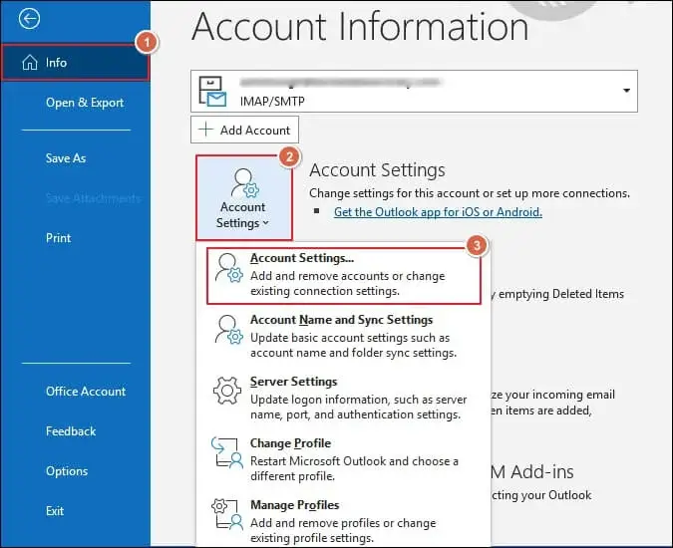The width and height of the screenshot is (673, 548).
Task: Click the IMAP/SMTP account combo box
Action: click(x=414, y=92)
